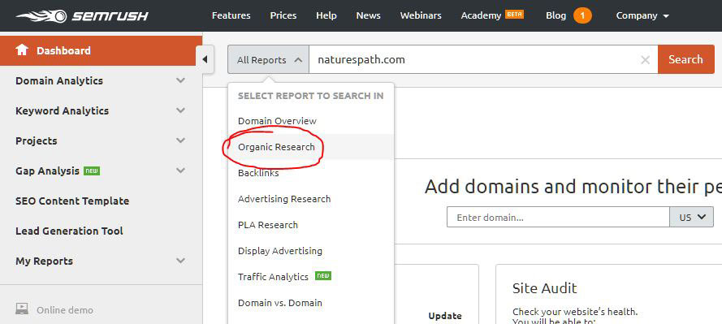722x324 pixels.
Task: Expand the Gap Analysis section chevron
Action: 180,171
